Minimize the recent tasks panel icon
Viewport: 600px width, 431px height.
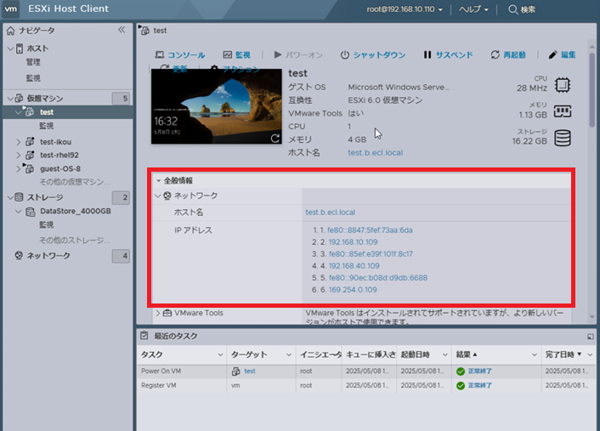591,337
